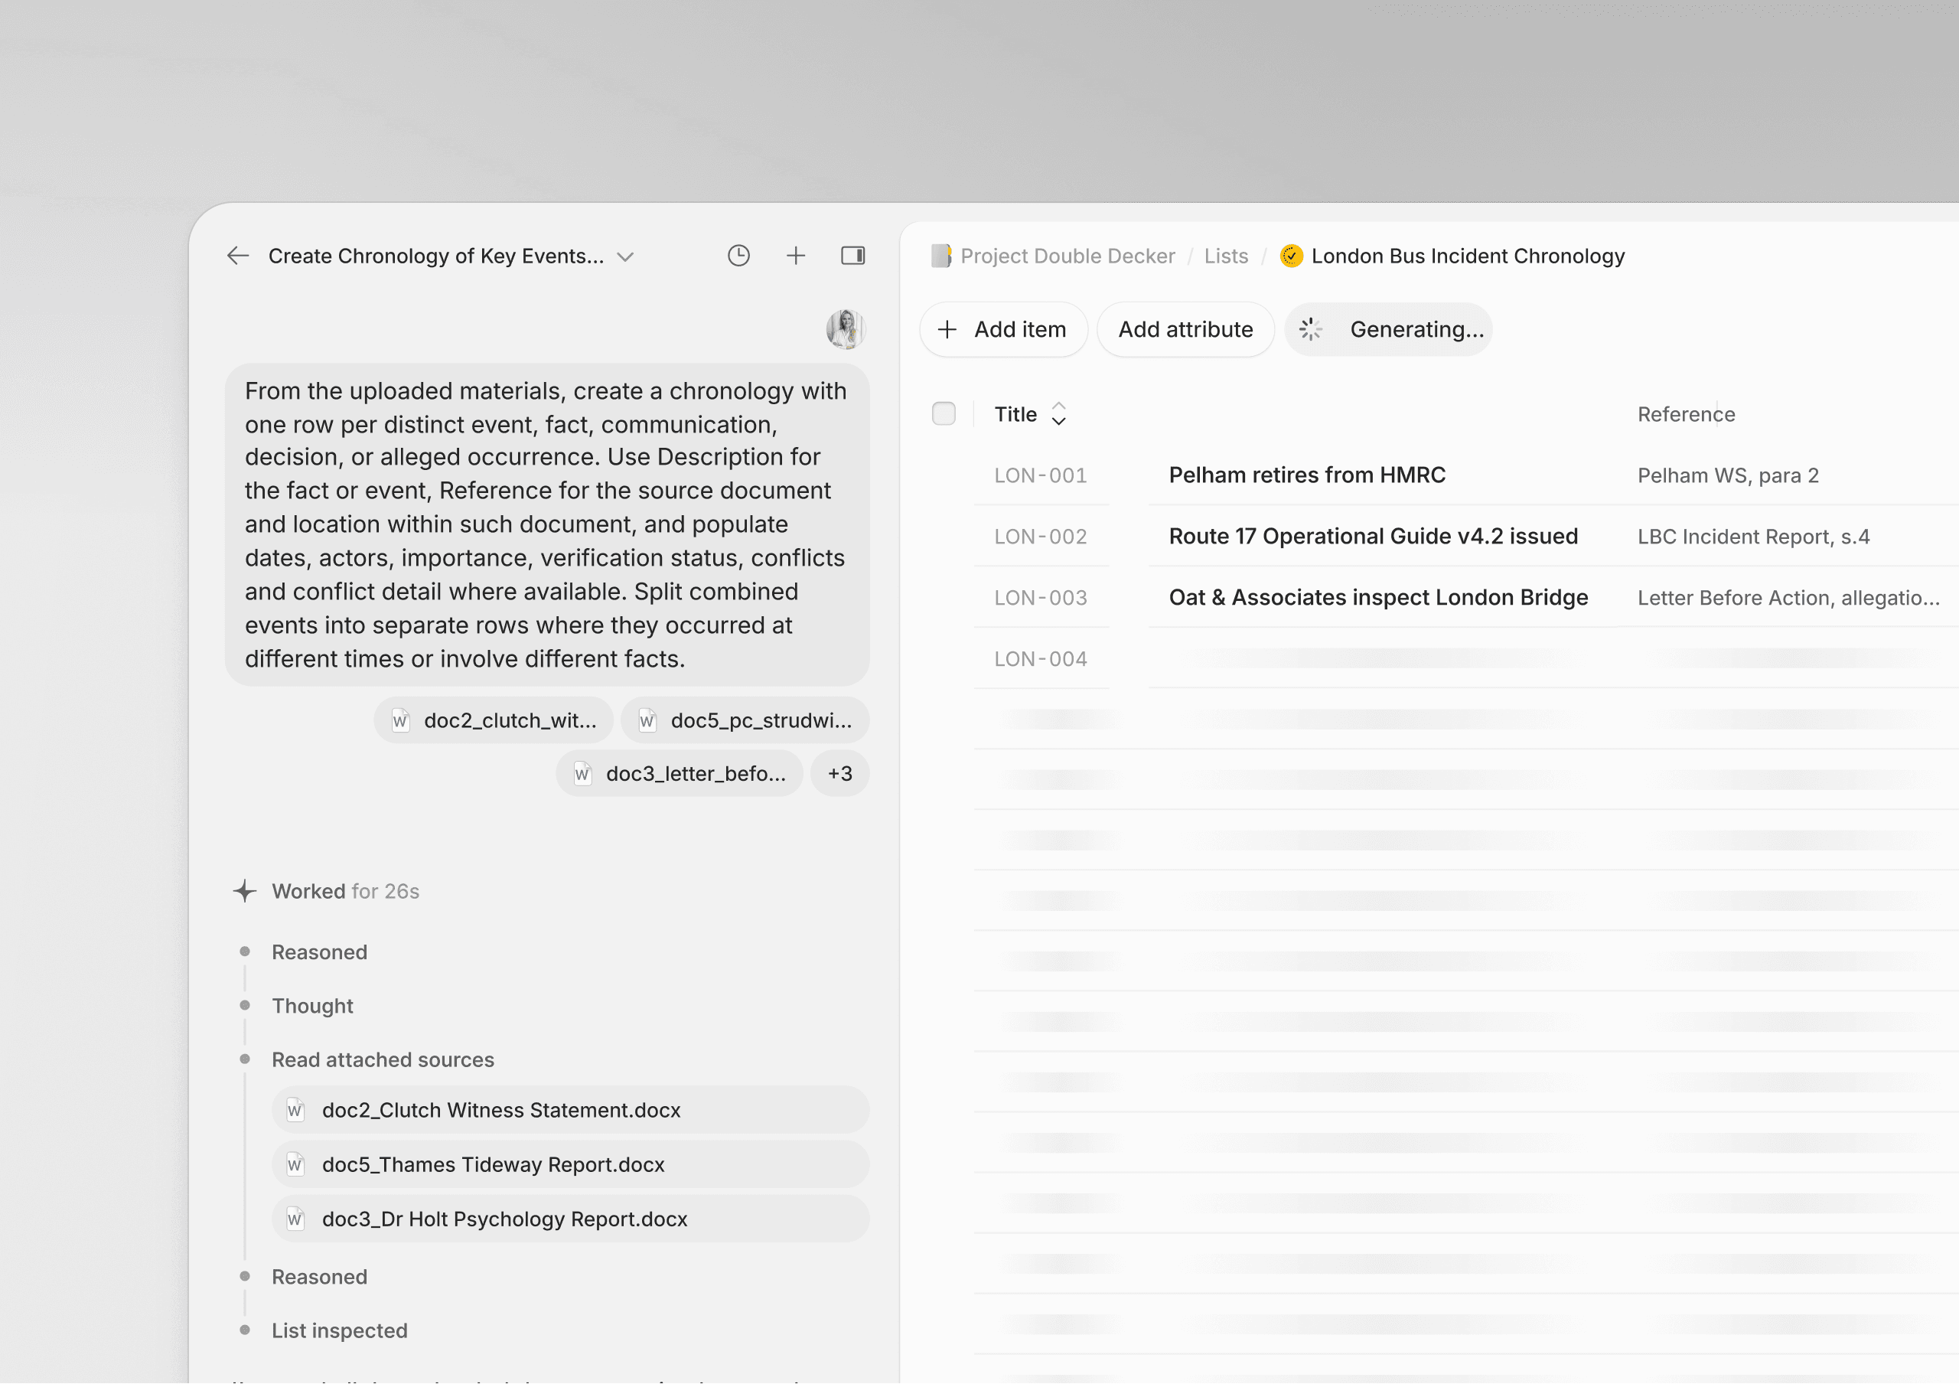Toggle the select-all checkbox in table header
Image resolution: width=1959 pixels, height=1384 pixels.
[944, 414]
